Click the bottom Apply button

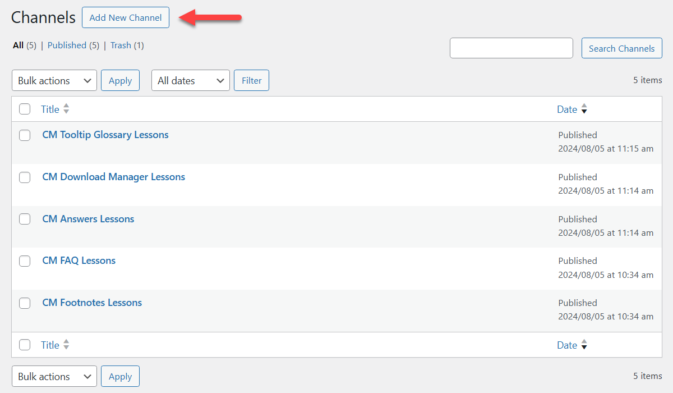click(120, 376)
